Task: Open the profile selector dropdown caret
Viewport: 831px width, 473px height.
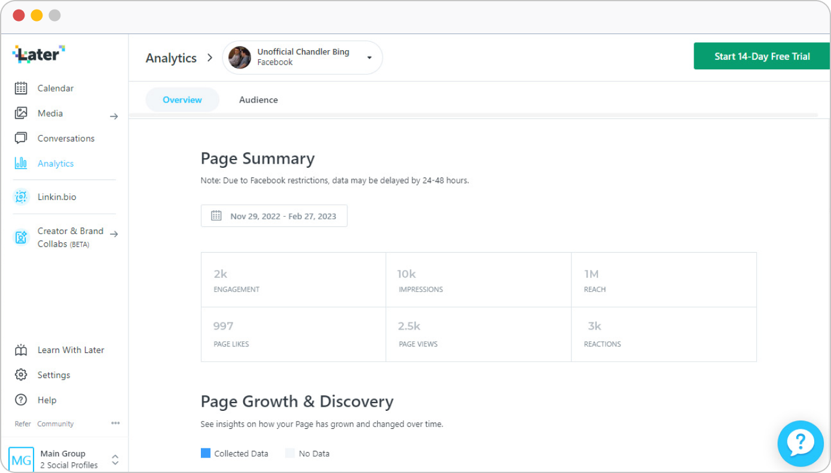Action: tap(369, 58)
